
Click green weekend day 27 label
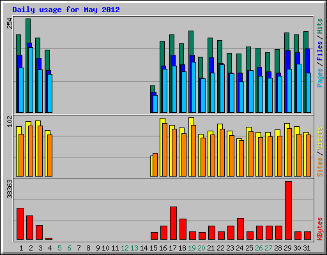click(x=268, y=248)
